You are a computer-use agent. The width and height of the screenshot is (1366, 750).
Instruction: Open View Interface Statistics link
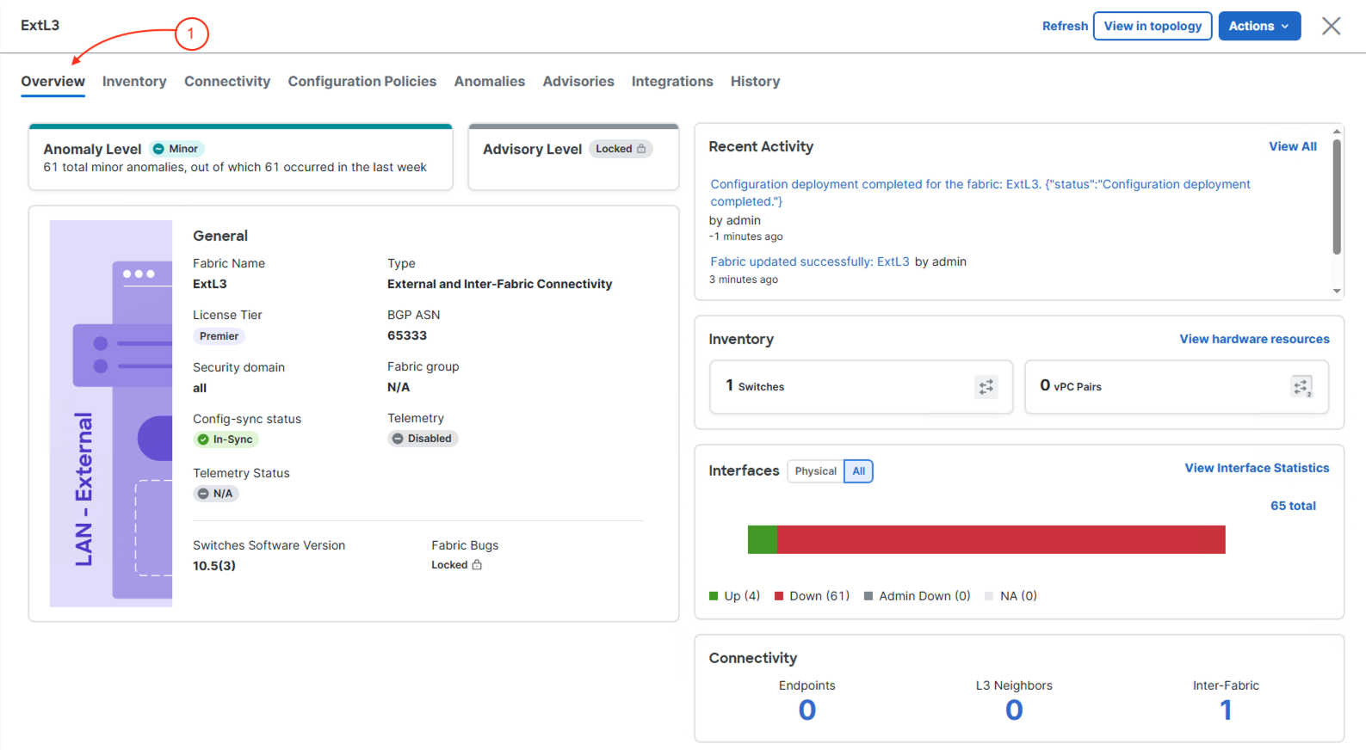pyautogui.click(x=1257, y=468)
